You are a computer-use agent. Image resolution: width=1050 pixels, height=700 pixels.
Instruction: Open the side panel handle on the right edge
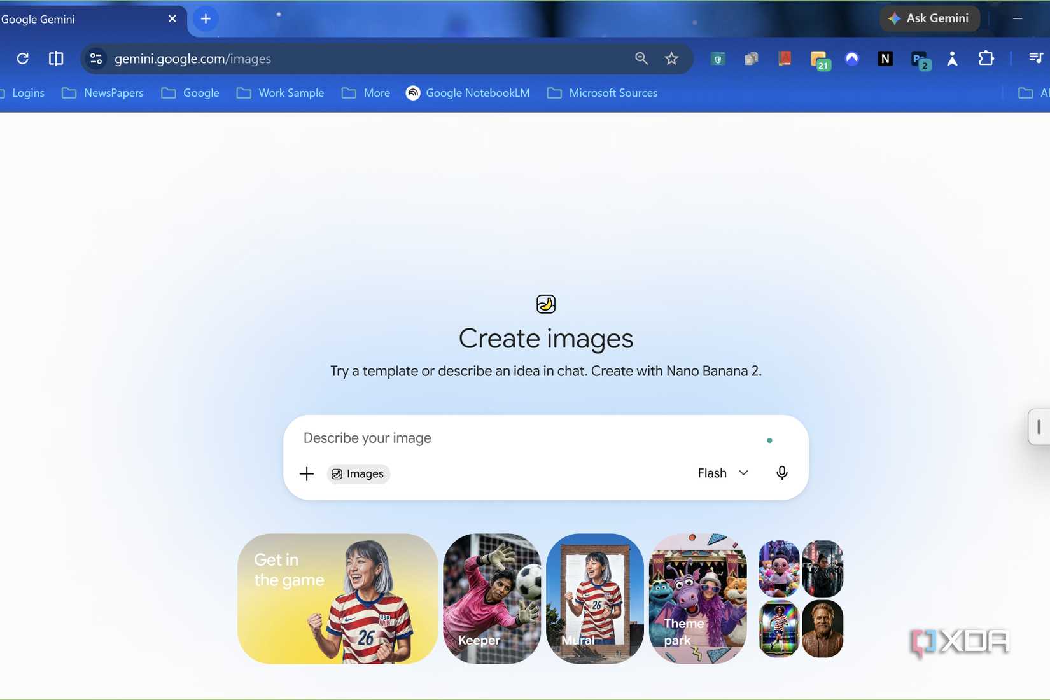click(x=1039, y=426)
